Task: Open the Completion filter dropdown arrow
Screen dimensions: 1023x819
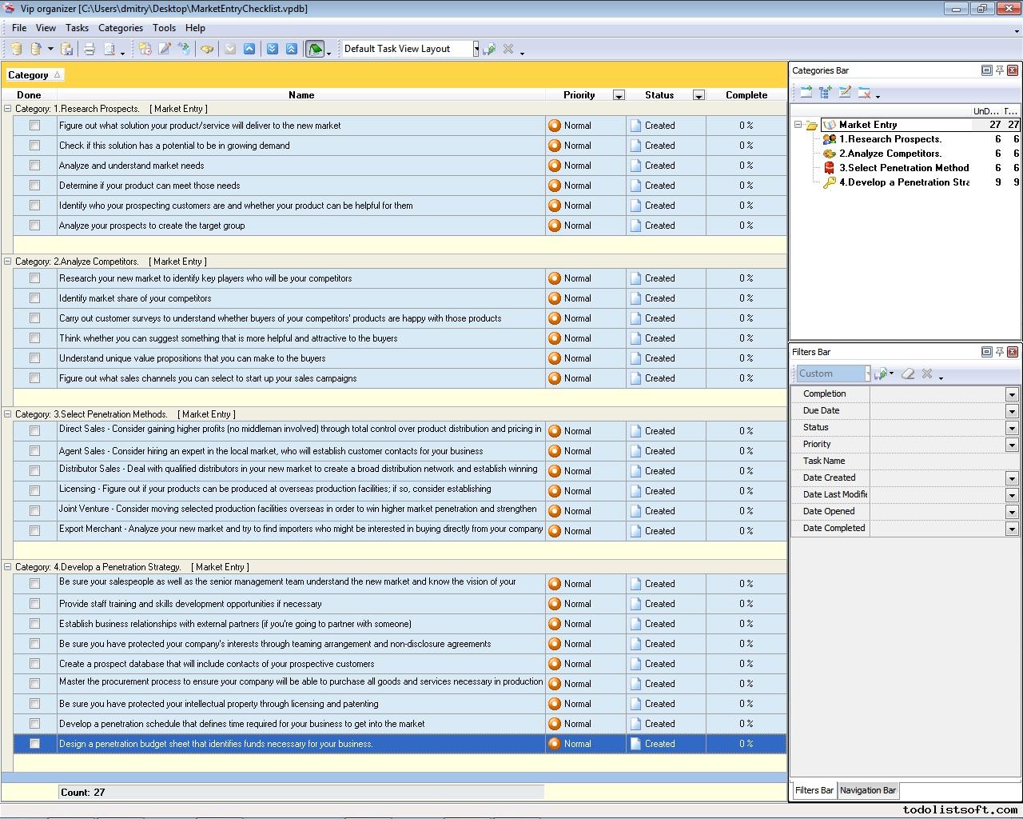Action: (1012, 394)
